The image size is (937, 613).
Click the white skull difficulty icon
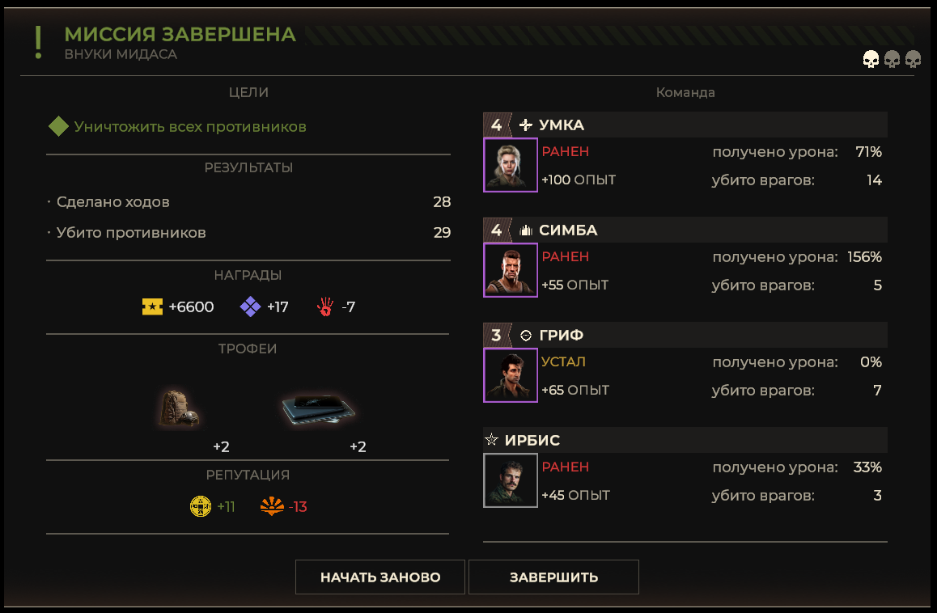click(x=871, y=59)
